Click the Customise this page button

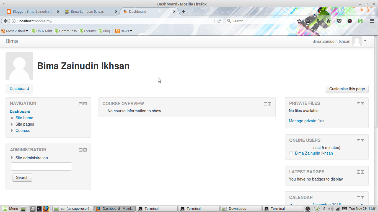click(347, 89)
